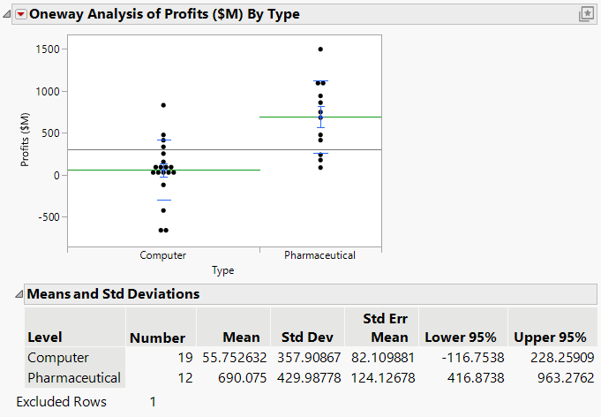Click the Pharmaceutical x-axis label

pos(319,255)
